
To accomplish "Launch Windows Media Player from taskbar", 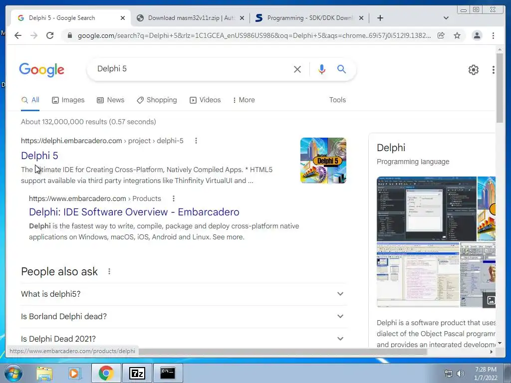I will (75, 373).
